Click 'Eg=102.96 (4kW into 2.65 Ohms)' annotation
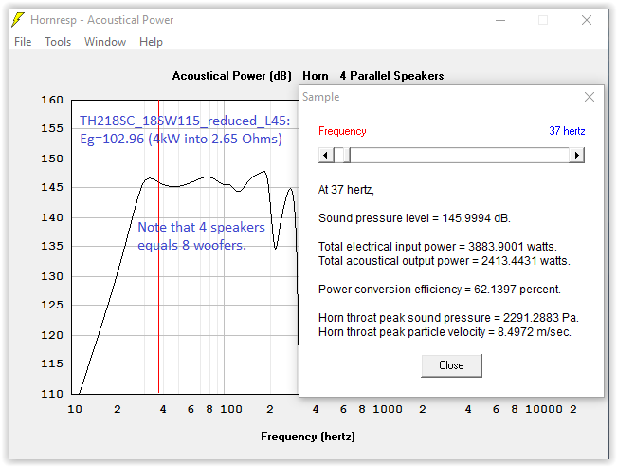 (x=181, y=139)
